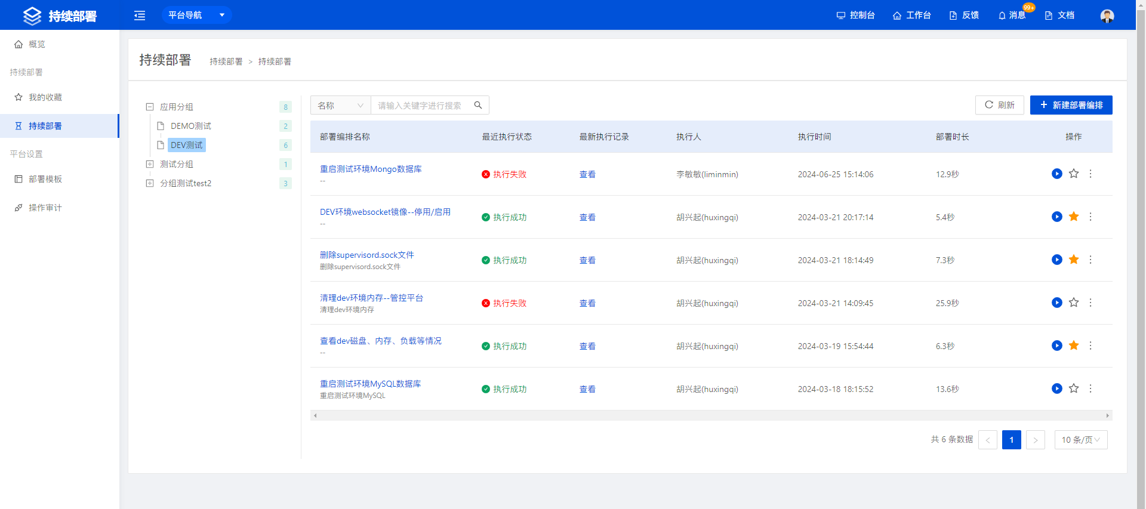Run 查看dev磁盘 deployment with play icon
Screen dimensions: 1146x509
[1057, 345]
